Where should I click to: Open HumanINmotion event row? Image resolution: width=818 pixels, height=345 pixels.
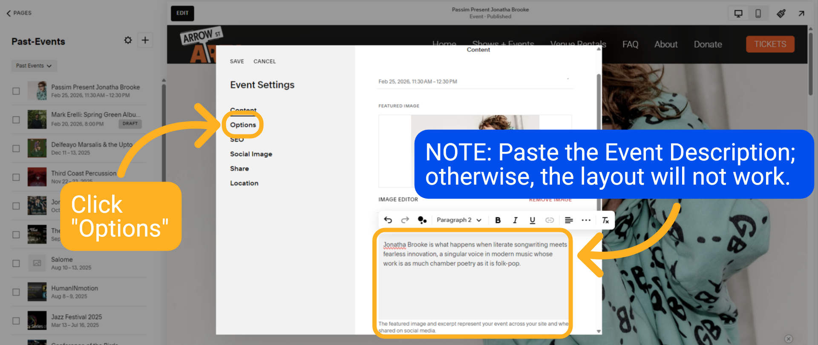click(x=79, y=292)
